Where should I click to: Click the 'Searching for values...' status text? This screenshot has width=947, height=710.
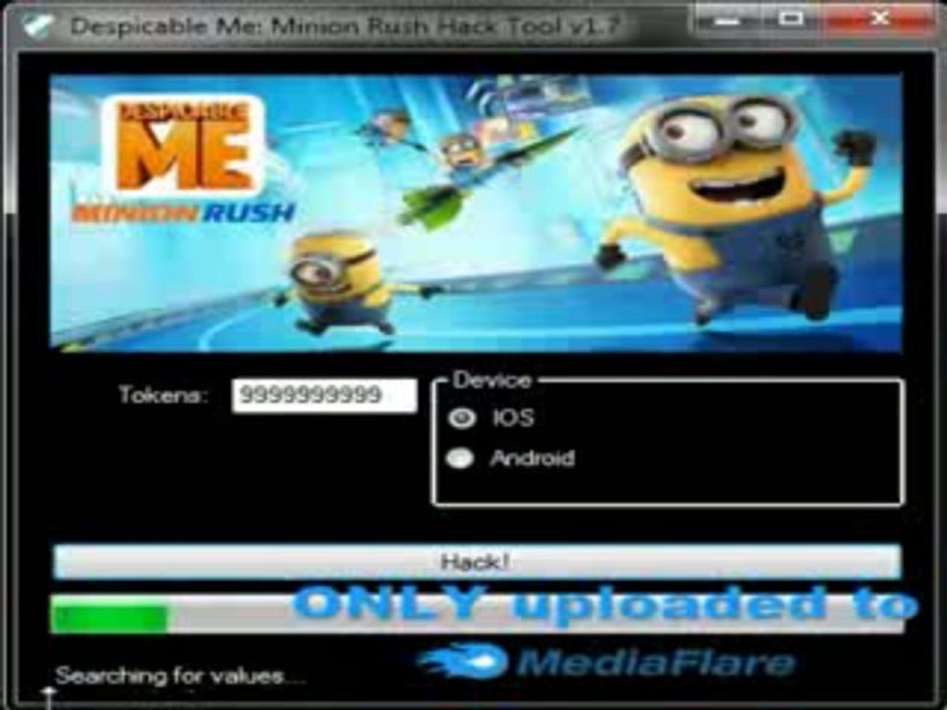180,675
